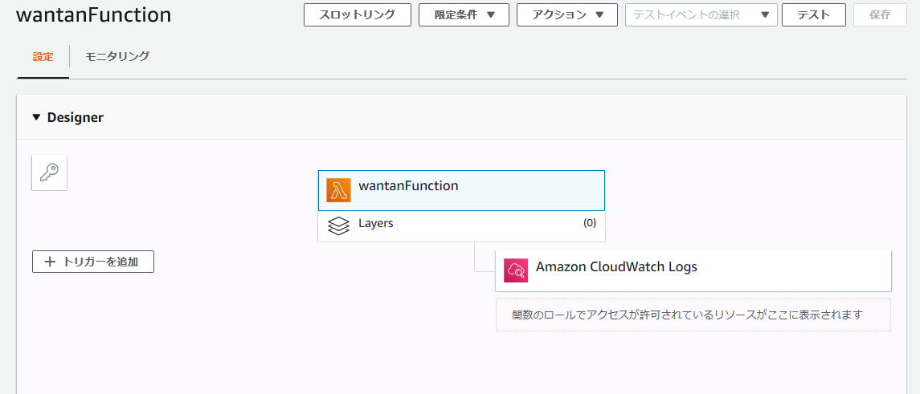Image resolution: width=920 pixels, height=394 pixels.
Task: Click the テスト button
Action: [814, 15]
